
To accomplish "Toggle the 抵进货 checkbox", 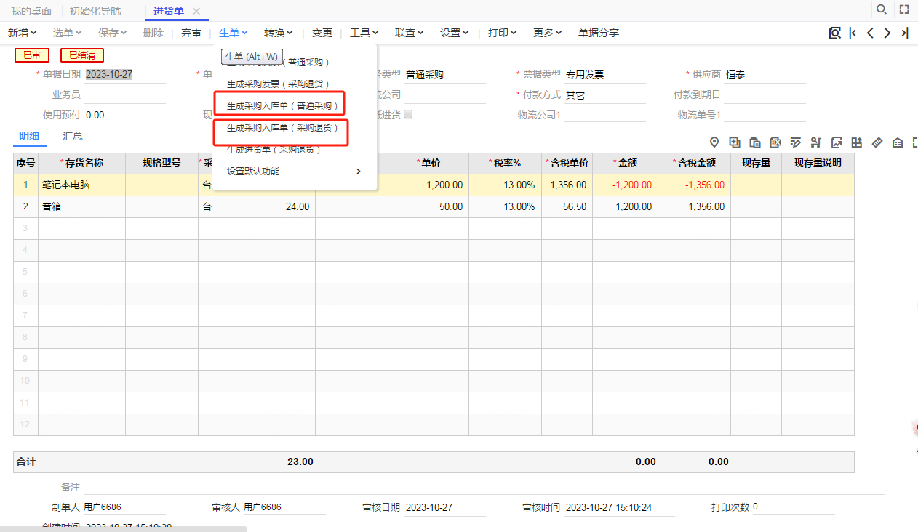I will pyautogui.click(x=408, y=114).
